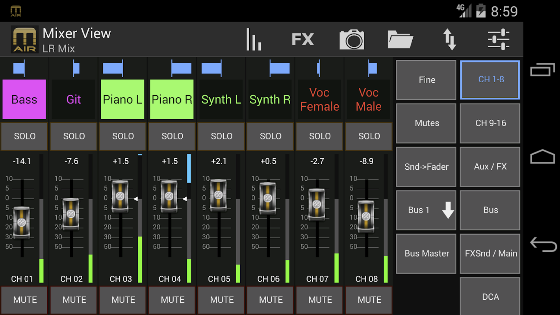Open mixer settings sliders icon
Screen dimensions: 560x315
499,39
